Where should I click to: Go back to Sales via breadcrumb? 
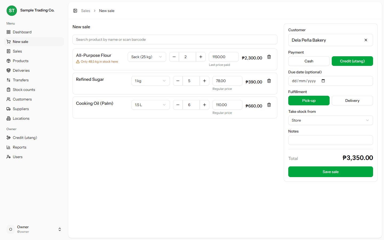pos(86,11)
